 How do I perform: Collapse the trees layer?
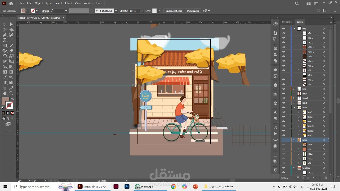pyautogui.click(x=294, y=107)
